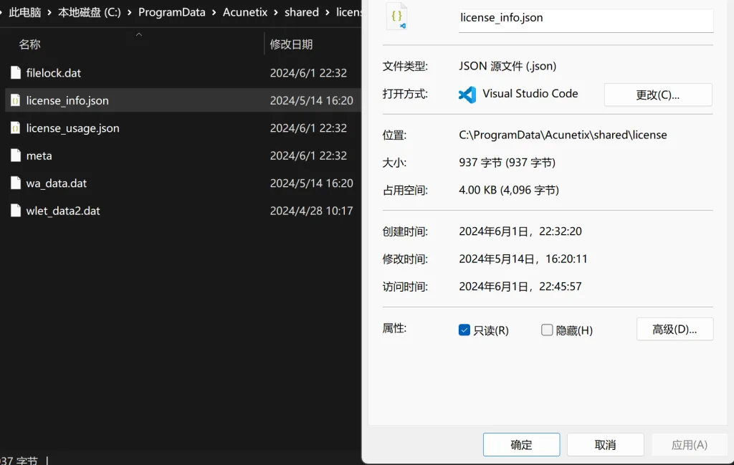Click wa_data.dat date 2024/5/14 16:20

tap(311, 183)
